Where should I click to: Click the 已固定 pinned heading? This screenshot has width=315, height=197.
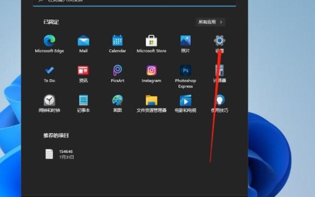point(51,22)
